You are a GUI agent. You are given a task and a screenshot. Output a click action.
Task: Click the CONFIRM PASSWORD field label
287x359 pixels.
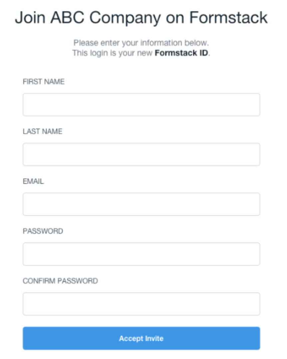click(60, 281)
